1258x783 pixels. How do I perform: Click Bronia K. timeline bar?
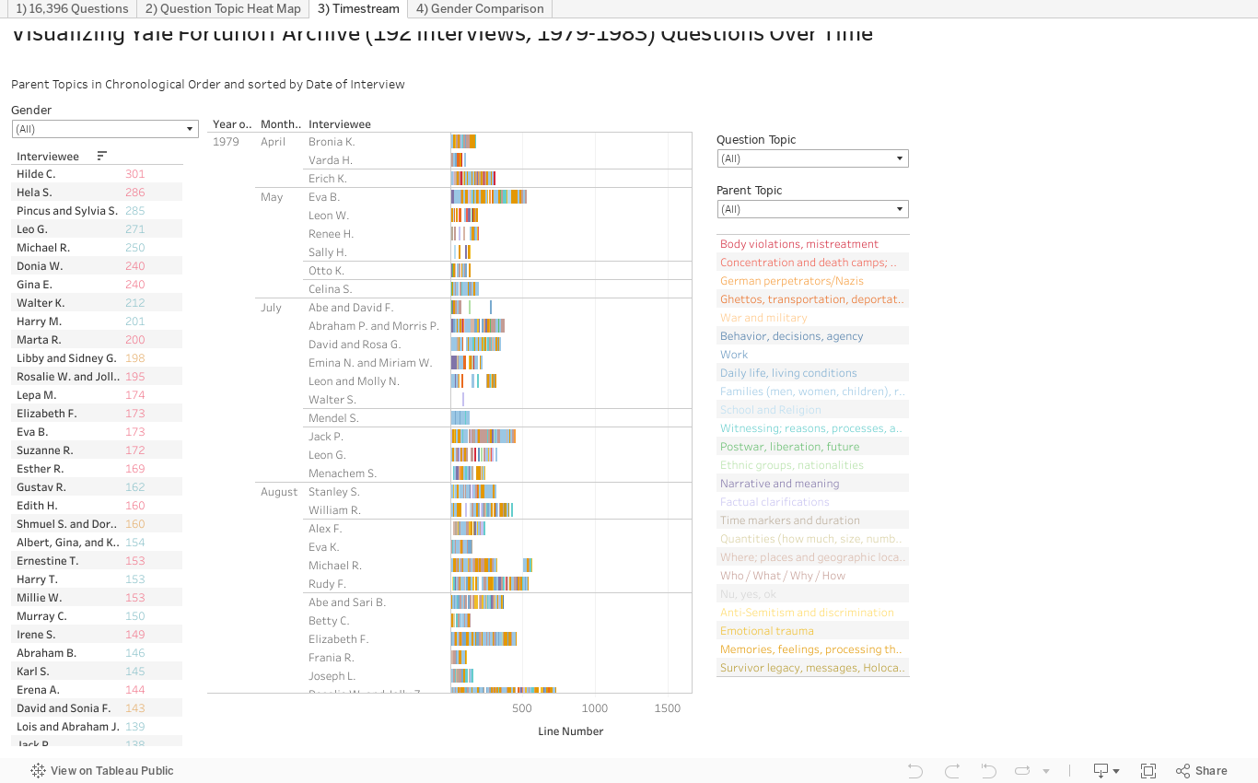[x=463, y=142]
